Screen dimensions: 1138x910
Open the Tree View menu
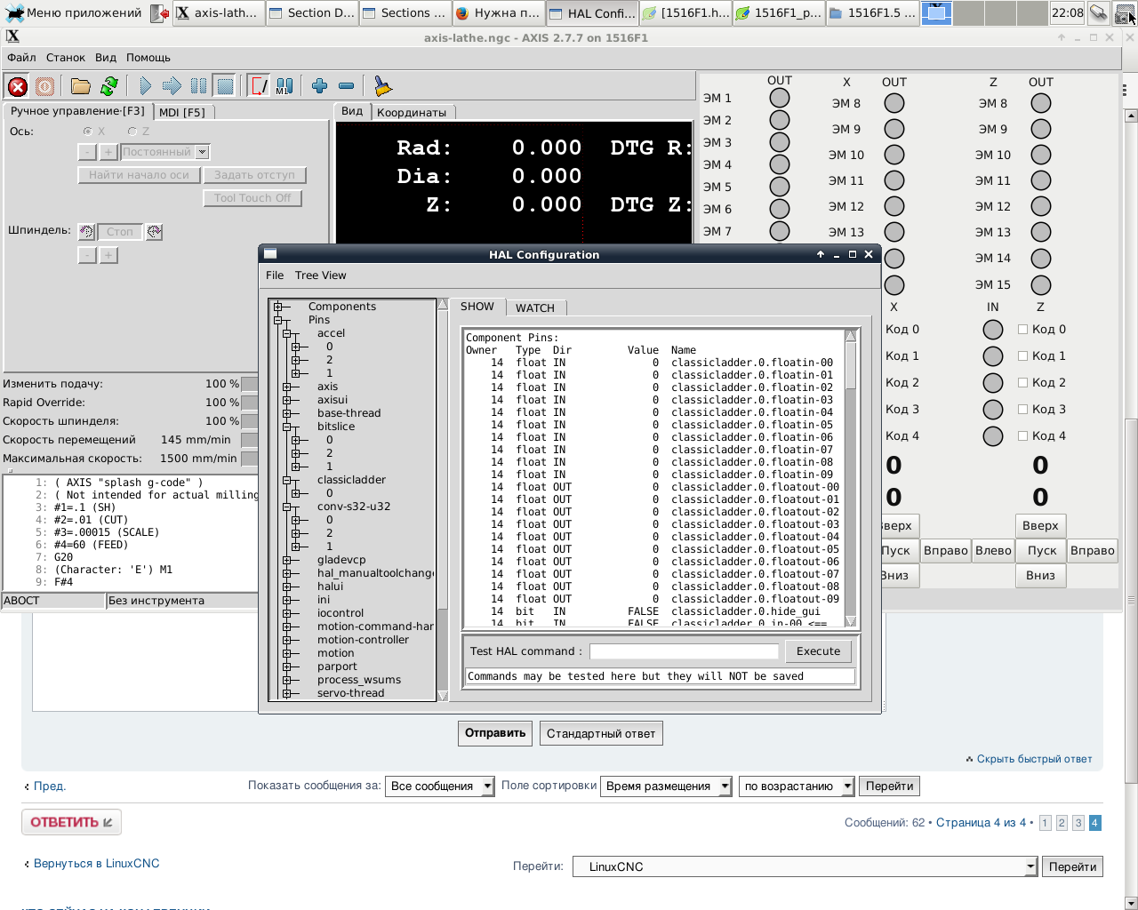320,275
